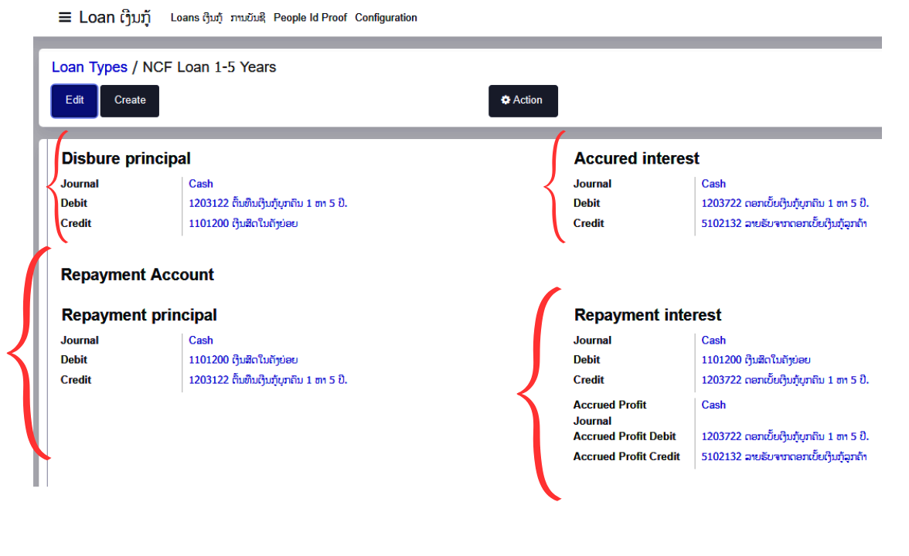Open the Accrued Profit Journal Cash link
The image size is (909, 556).
(x=713, y=405)
